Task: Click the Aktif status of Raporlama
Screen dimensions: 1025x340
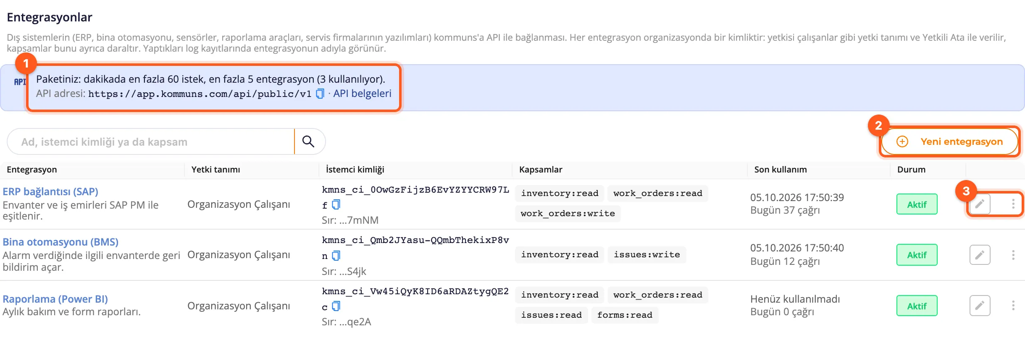Action: tap(917, 306)
